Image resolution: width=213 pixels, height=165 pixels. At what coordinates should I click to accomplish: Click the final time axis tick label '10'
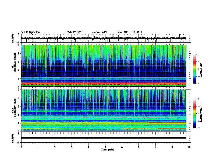click(189, 147)
